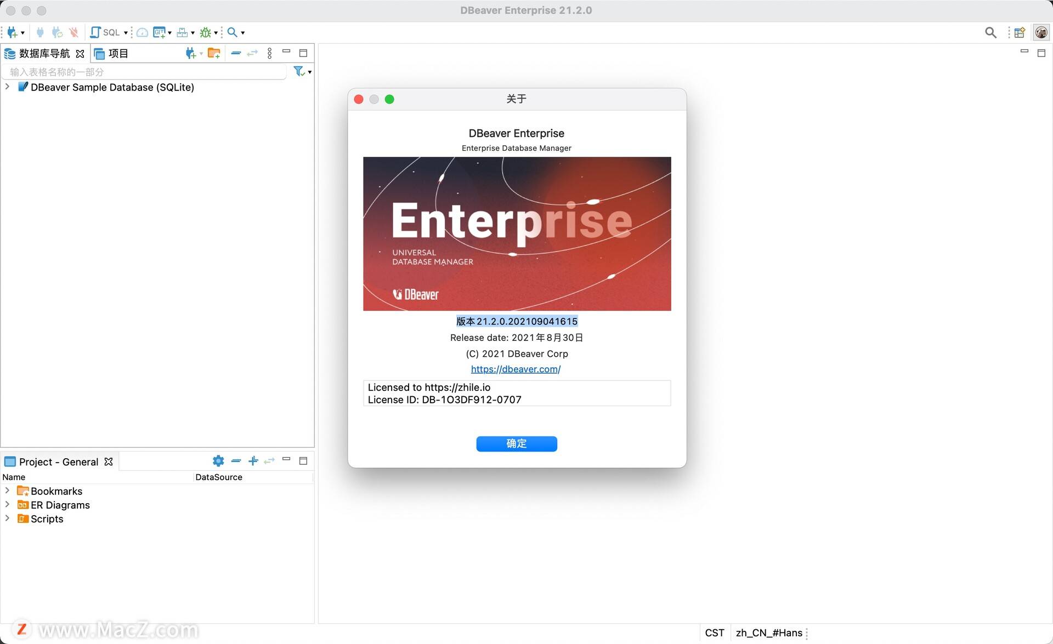Open the dashboard monitor icon

tap(142, 33)
